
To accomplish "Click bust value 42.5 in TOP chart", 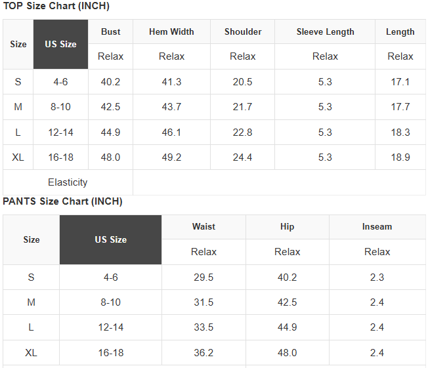I will pos(110,107).
